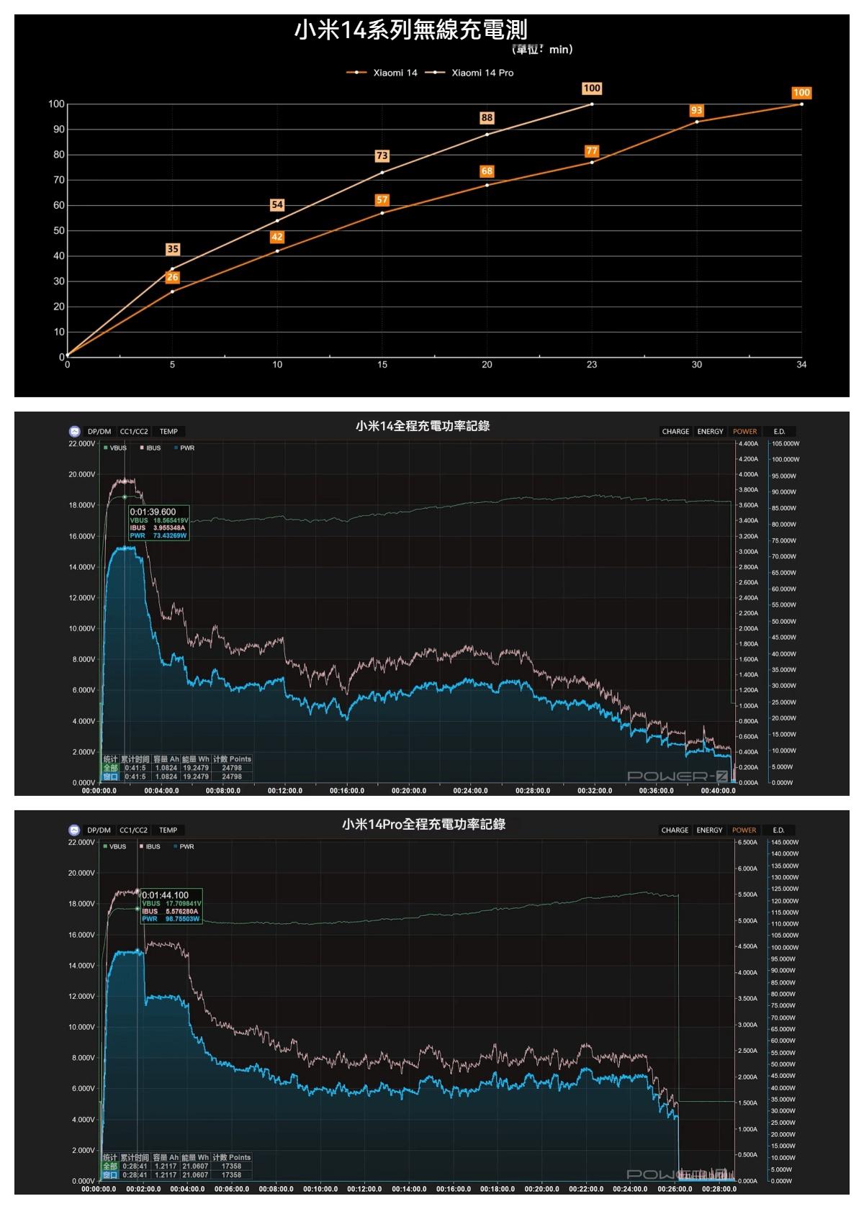
Task: Switch to CHARGE view in 小米14Pro power chart
Action: click(x=675, y=830)
